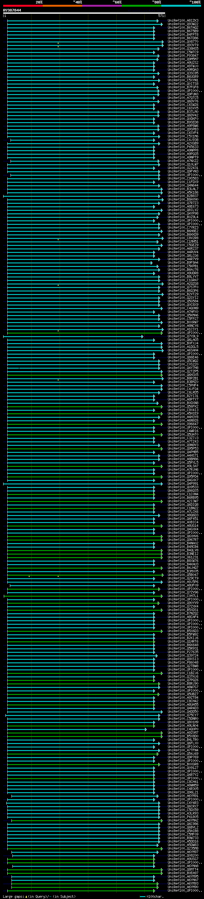Select hit label UniRef100_B0EA97

[x=183, y=873]
